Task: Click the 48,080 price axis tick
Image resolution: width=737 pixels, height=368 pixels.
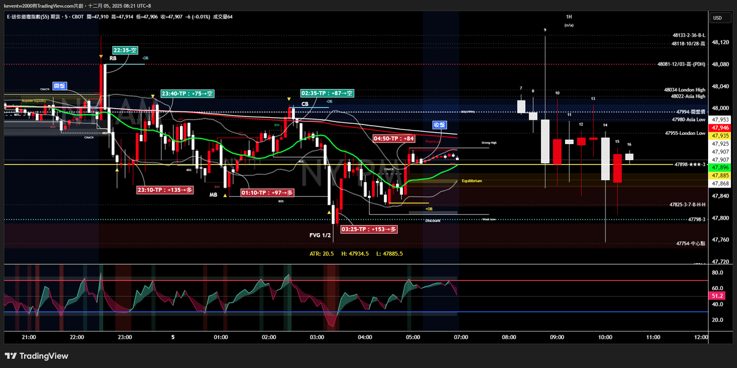Action: (x=720, y=64)
